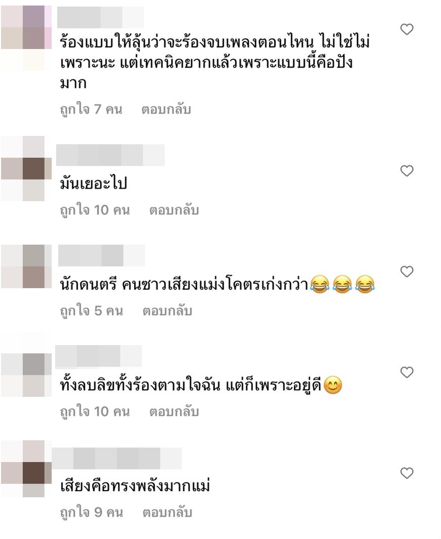Like the 'เสียงคือทรงพลังมากแม่' comment
Screen dimensions: 441x539
(407, 473)
